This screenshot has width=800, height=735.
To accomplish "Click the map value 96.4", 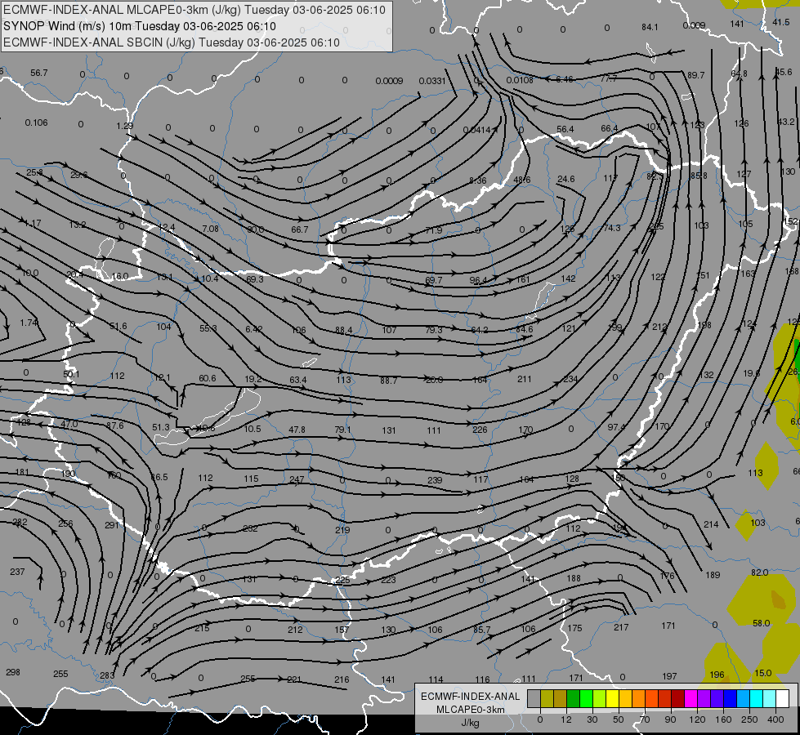I will pos(478,280).
